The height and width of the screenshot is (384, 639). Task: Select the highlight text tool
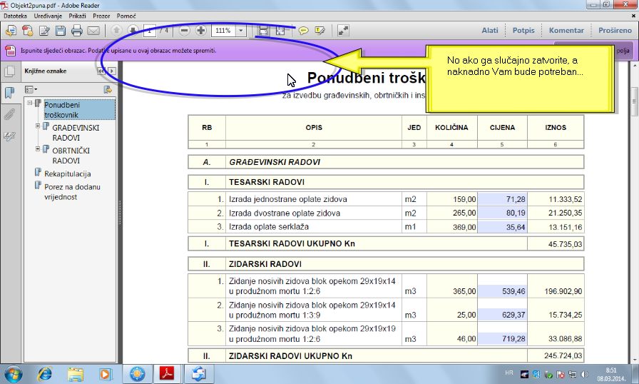pos(320,31)
